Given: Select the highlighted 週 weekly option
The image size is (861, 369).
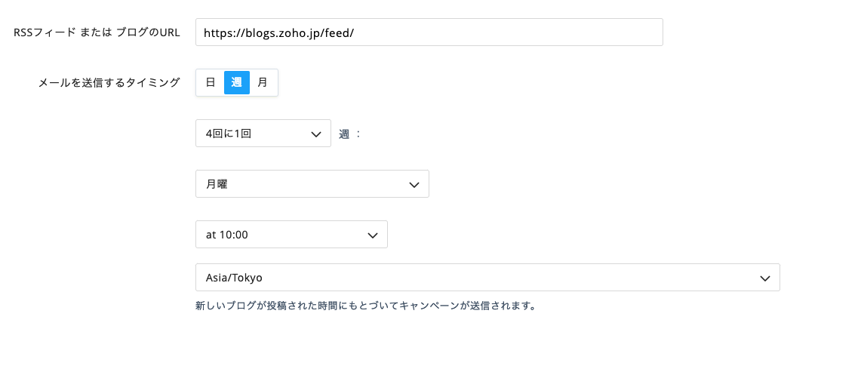Looking at the screenshot, I should [x=237, y=82].
